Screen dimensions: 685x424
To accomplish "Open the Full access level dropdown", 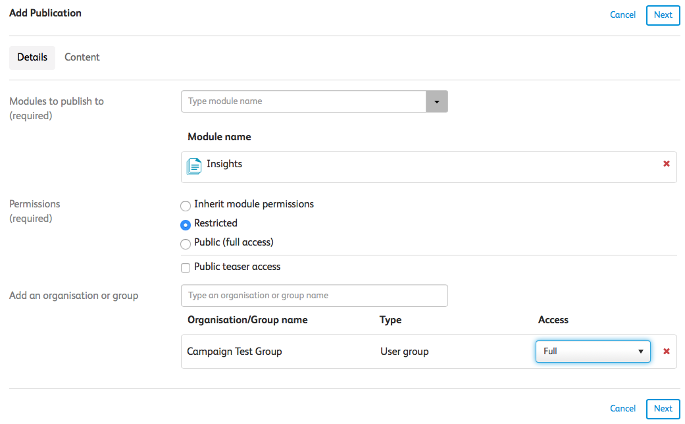I will 593,352.
